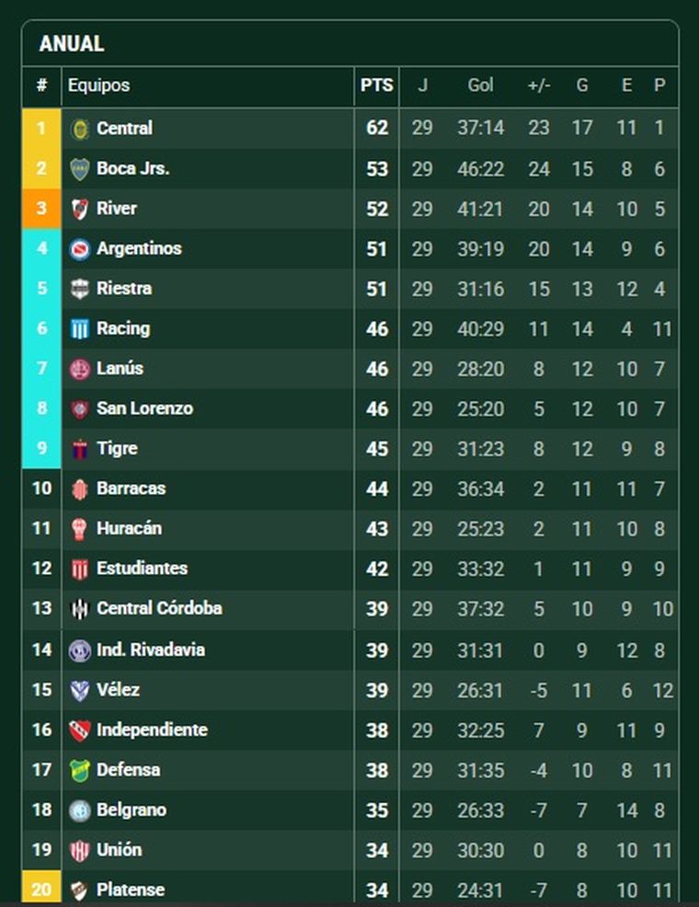Select the Platense table row
Screen dimensions: 699x907
(349, 890)
